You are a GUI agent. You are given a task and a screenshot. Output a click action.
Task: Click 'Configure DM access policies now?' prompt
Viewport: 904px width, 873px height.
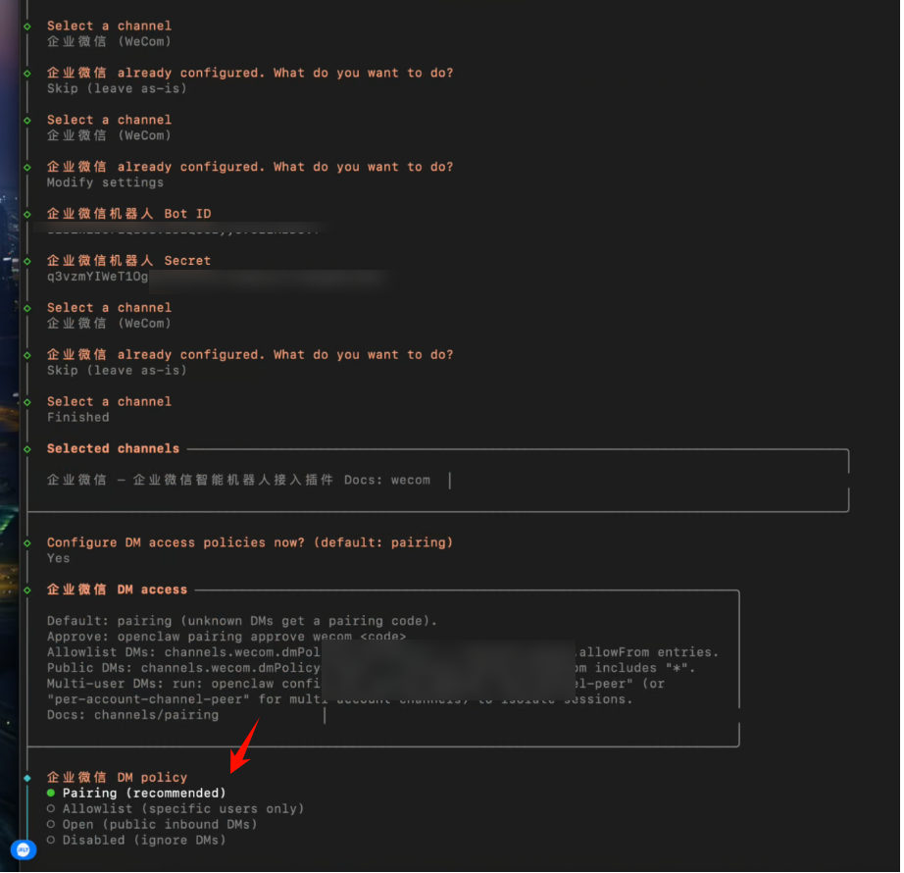point(250,542)
